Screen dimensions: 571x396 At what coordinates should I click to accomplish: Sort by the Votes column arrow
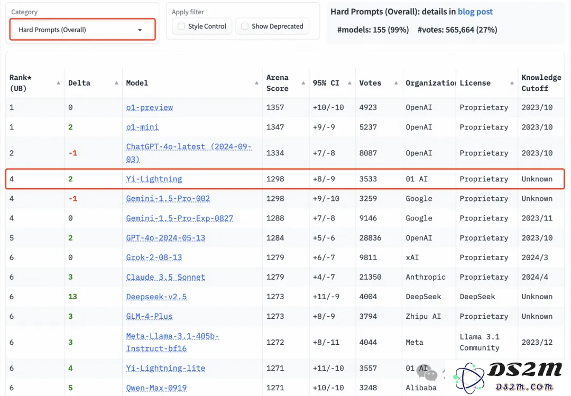click(396, 83)
